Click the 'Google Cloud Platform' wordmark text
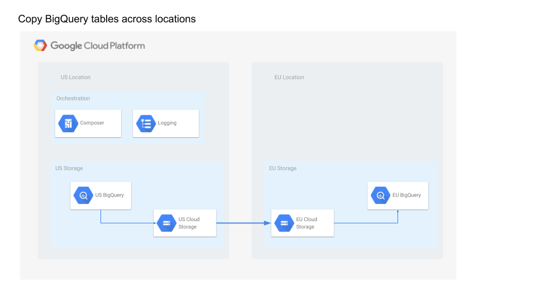 coord(98,46)
